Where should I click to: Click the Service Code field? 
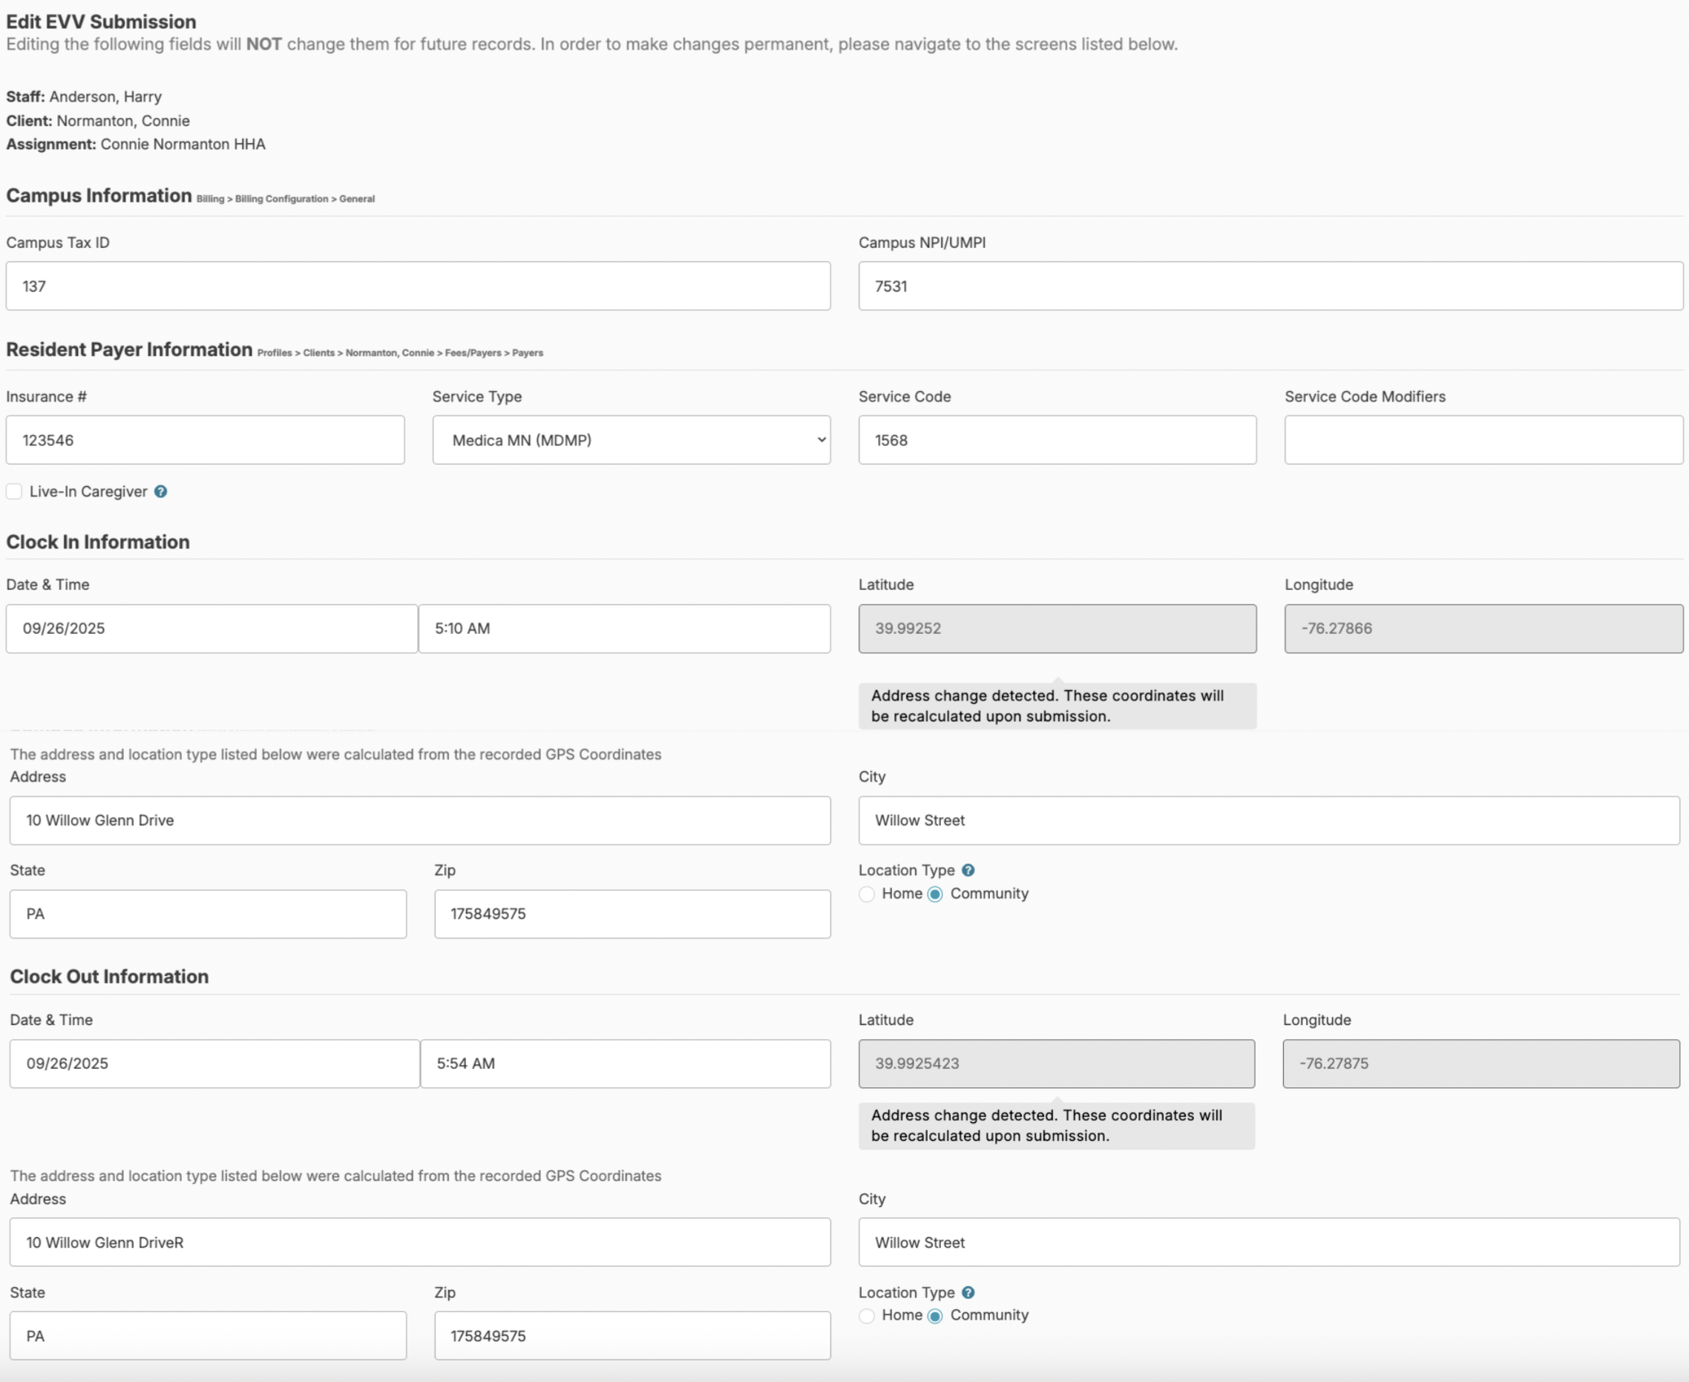(x=1057, y=439)
